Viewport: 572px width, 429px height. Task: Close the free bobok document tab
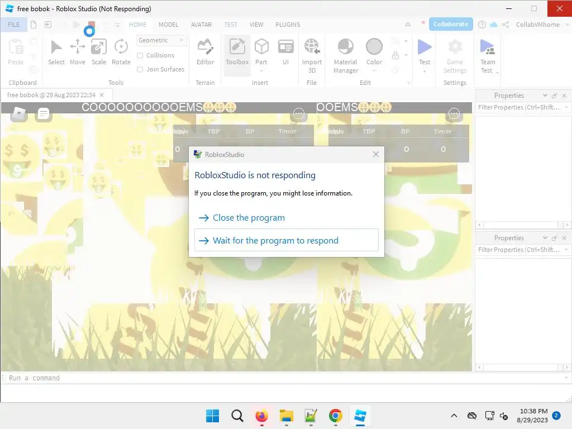102,95
